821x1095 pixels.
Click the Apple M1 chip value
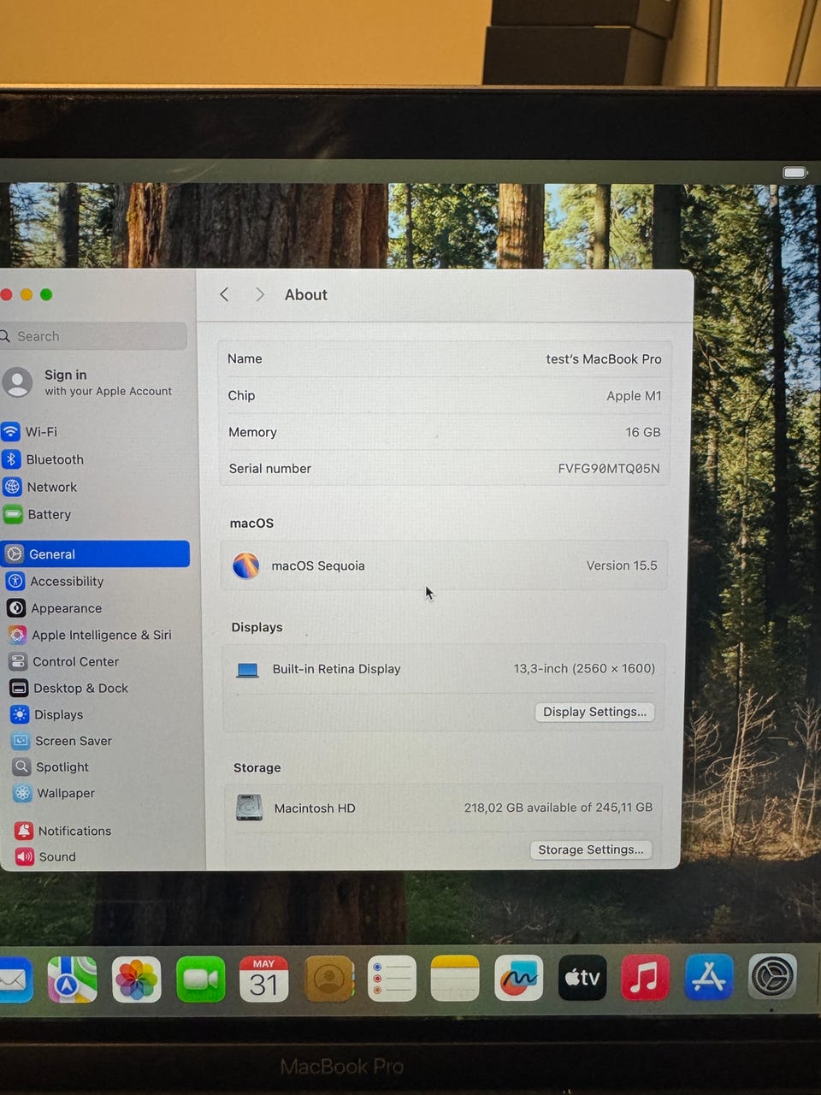(634, 396)
